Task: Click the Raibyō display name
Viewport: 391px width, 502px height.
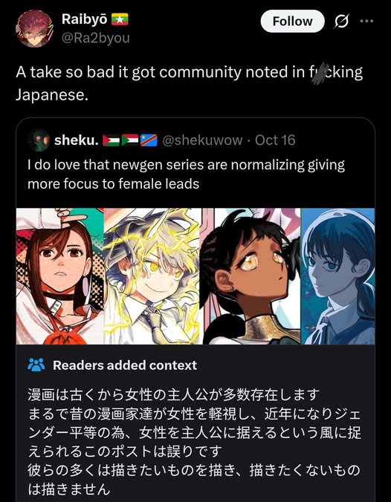Action: click(84, 19)
